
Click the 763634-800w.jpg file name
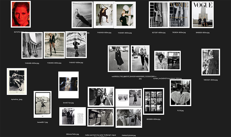click(179, 32)
